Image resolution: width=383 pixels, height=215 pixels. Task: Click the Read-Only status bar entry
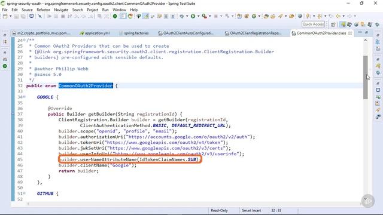(x=220, y=210)
